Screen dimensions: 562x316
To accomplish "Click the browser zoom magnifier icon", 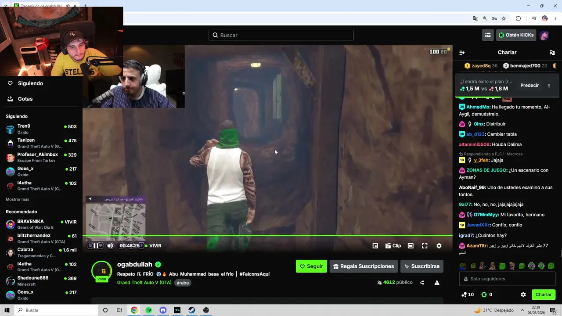I will click(x=485, y=18).
